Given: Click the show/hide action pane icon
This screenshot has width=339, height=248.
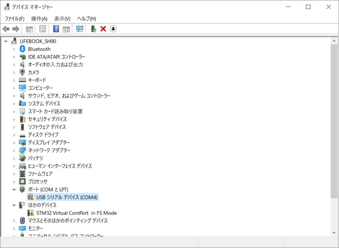Looking at the screenshot, I should 66,29.
